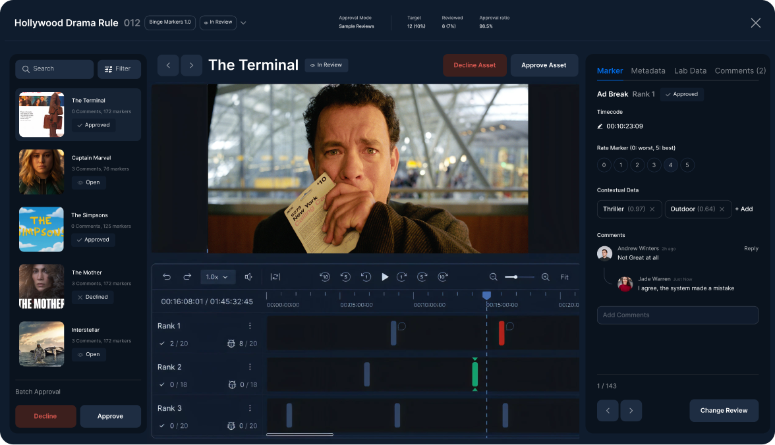Click the Binge Markers 1.0 tag
The height and width of the screenshot is (445, 775).
(x=170, y=22)
